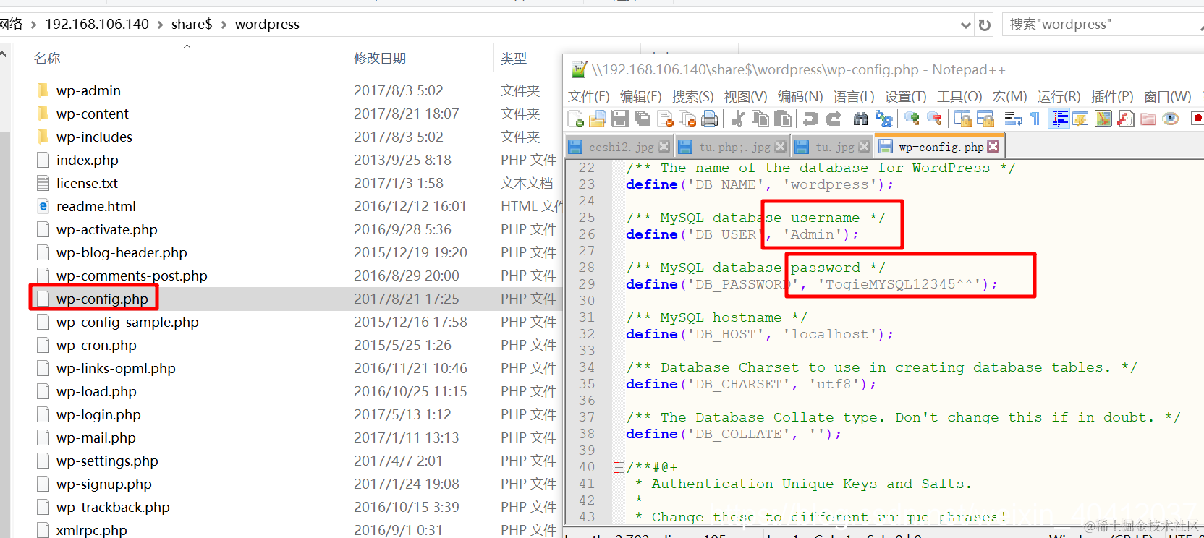Open the 设置(T) menu
The image size is (1204, 538).
(905, 96)
